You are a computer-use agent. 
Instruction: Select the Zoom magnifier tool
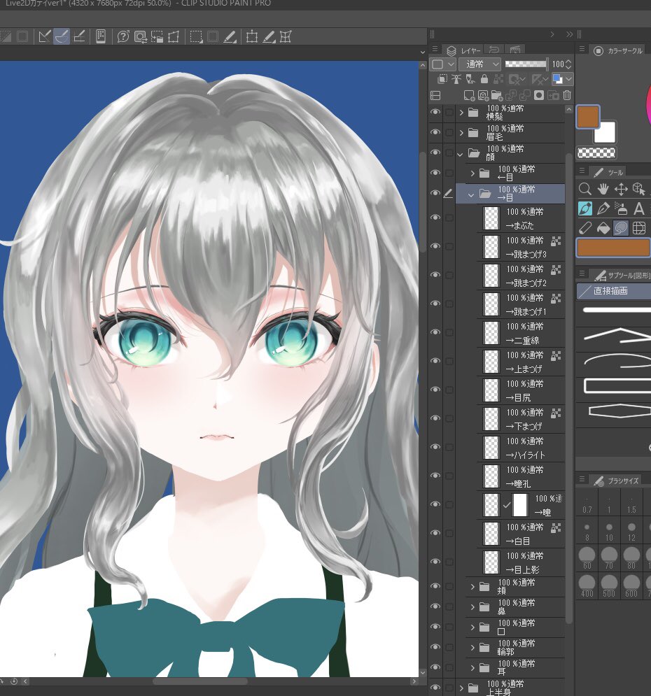[584, 188]
